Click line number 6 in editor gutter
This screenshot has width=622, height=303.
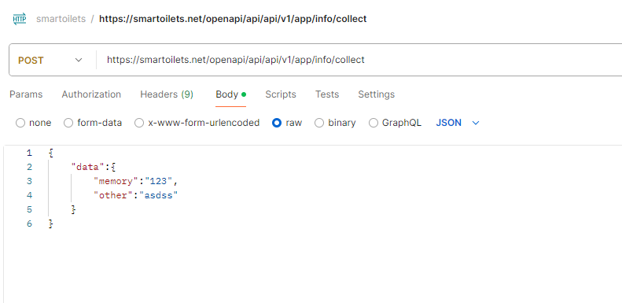click(29, 224)
